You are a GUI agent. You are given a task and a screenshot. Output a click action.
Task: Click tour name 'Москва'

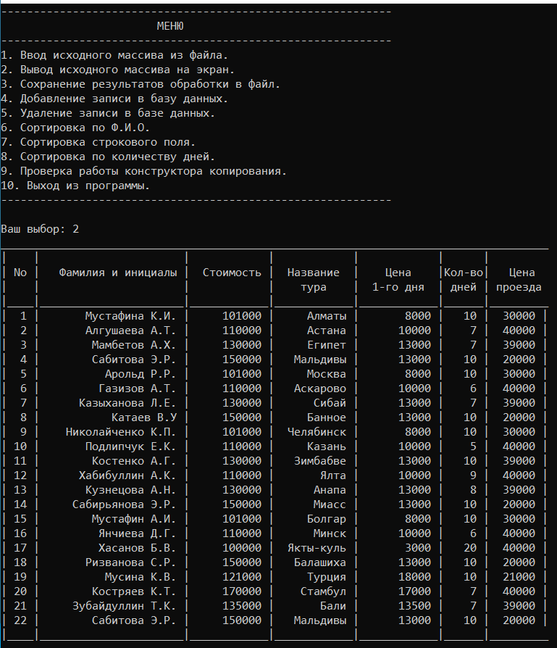(x=327, y=373)
